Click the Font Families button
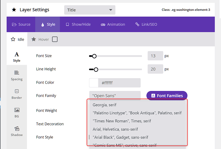 point(167,96)
